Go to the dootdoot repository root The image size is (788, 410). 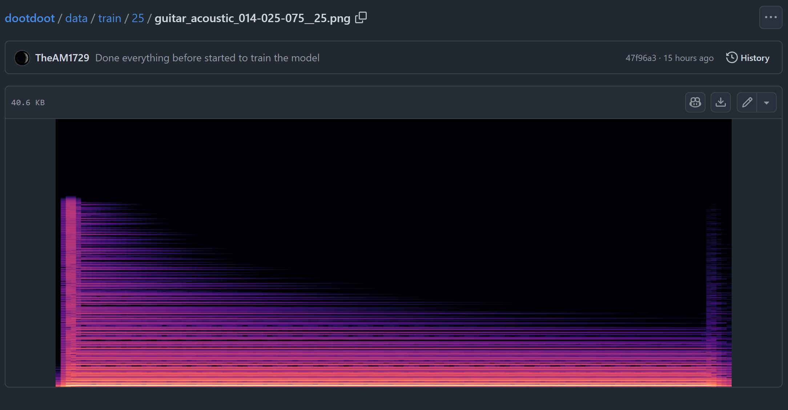click(x=30, y=18)
